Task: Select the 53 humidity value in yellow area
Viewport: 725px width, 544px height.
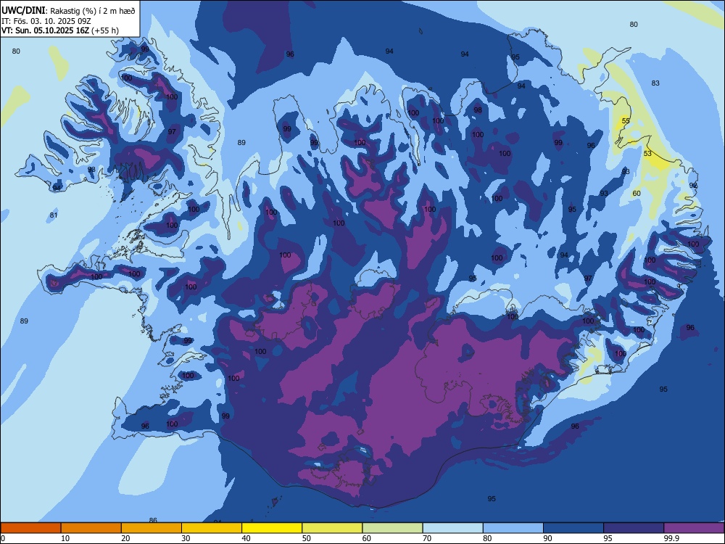Action: tap(647, 153)
